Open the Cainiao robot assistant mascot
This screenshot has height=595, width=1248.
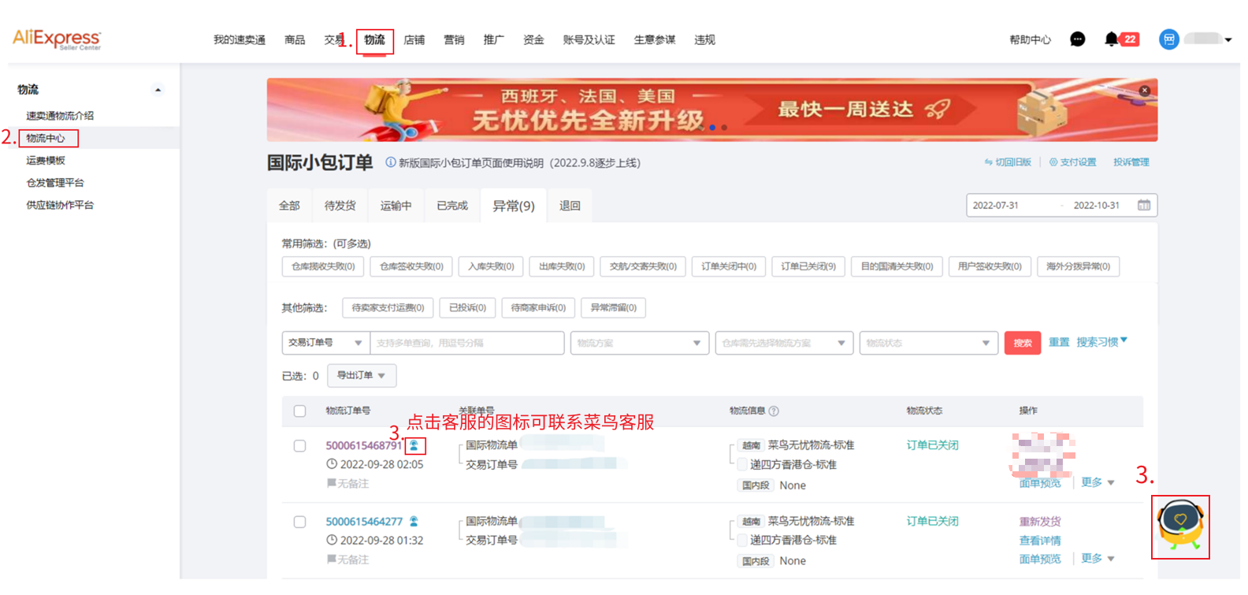click(1179, 527)
